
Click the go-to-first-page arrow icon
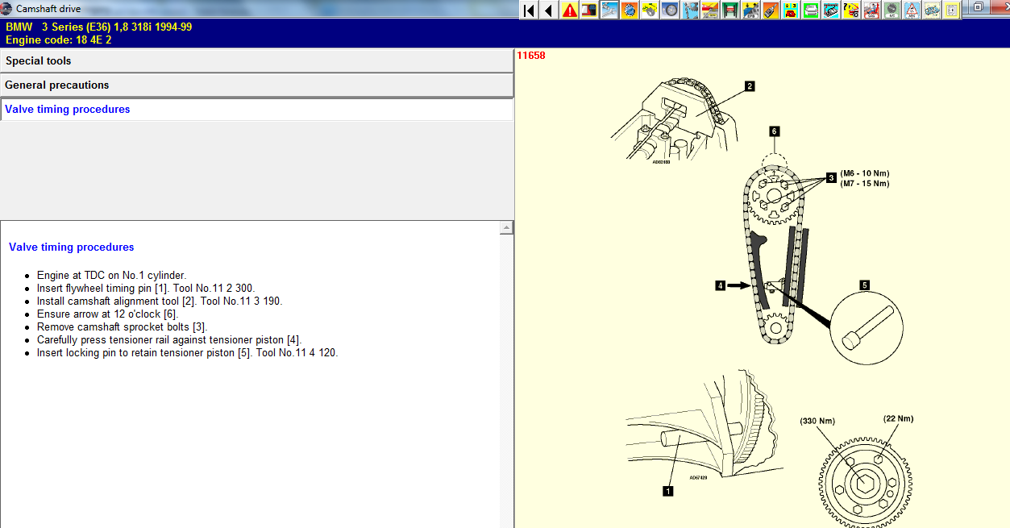pos(529,10)
